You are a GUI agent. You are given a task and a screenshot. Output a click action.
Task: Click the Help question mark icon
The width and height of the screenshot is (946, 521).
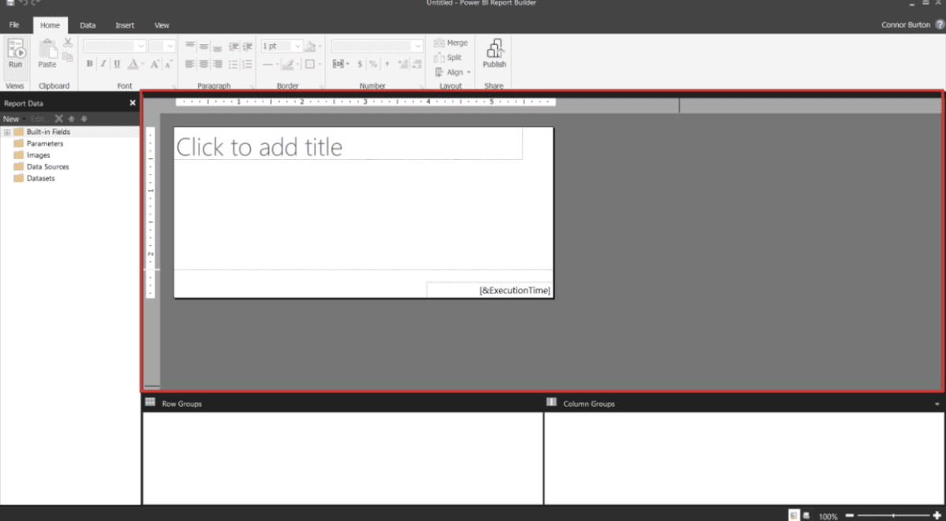[x=940, y=25]
